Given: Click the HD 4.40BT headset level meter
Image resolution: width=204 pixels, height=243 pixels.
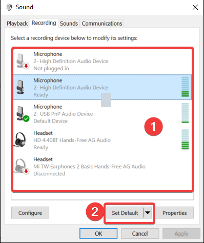Looking at the screenshot, I should (185, 139).
